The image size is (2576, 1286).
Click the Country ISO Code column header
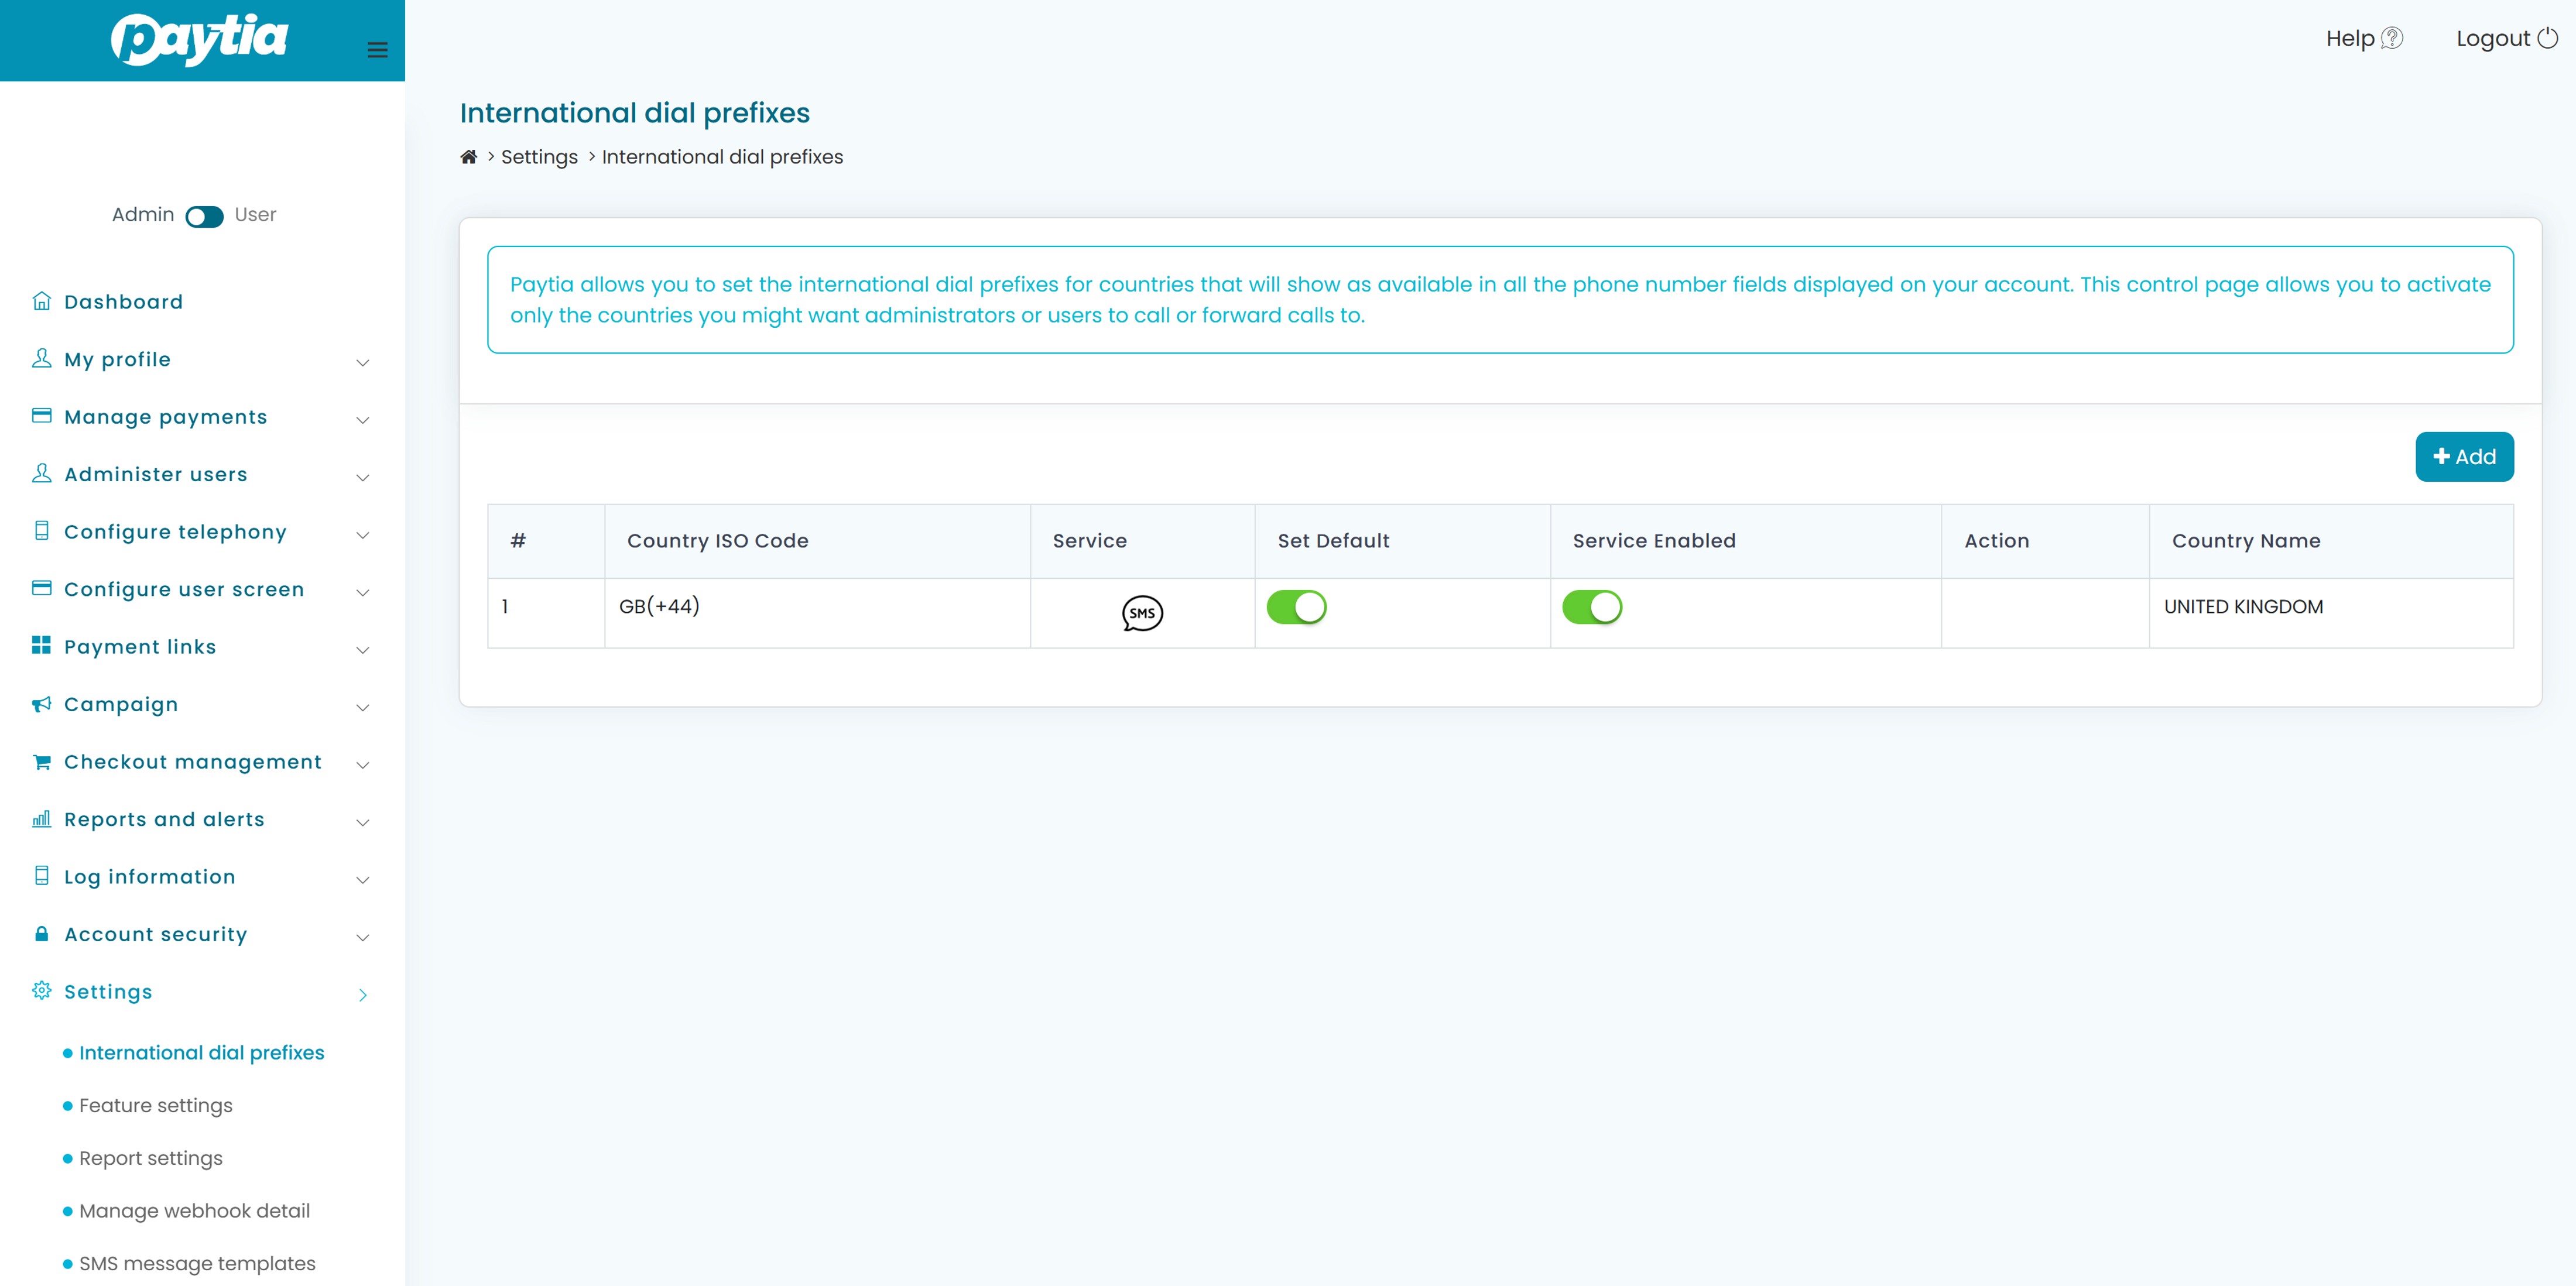[x=717, y=541]
